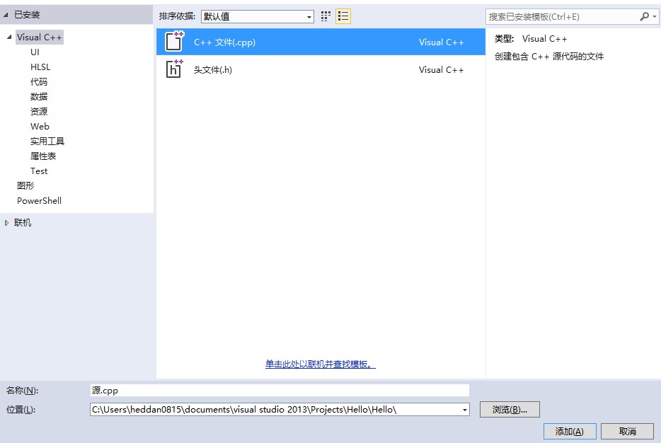This screenshot has width=661, height=443.
Task: Select the HLSL category
Action: 40,67
